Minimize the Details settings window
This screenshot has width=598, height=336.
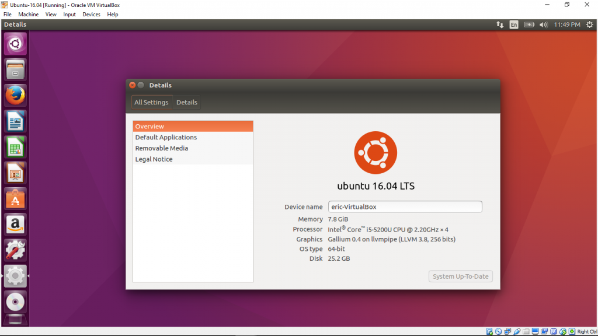pyautogui.click(x=141, y=85)
